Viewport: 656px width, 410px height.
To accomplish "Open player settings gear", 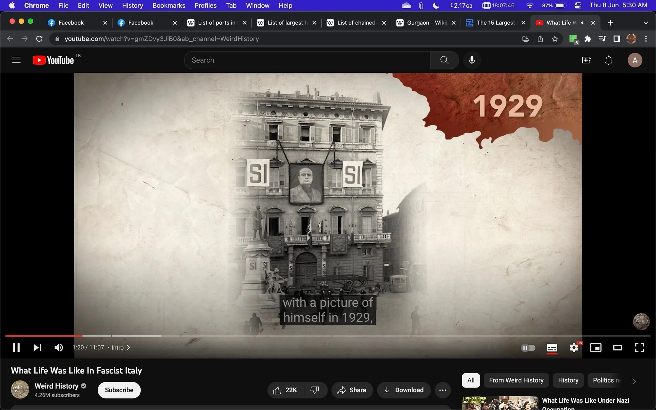I will [574, 348].
